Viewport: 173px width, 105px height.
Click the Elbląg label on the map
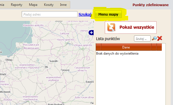pyautogui.click(x=9, y=60)
